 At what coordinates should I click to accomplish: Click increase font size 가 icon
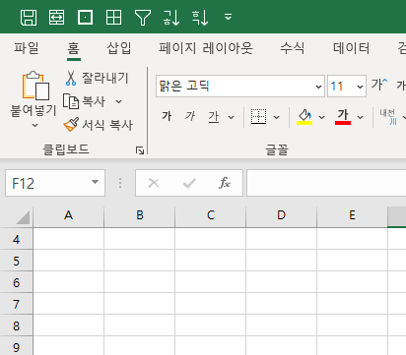pos(379,85)
